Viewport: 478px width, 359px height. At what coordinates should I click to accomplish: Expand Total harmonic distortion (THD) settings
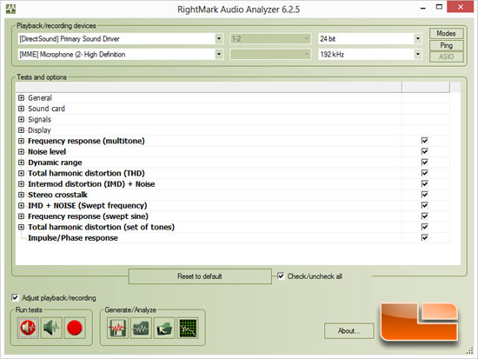pyautogui.click(x=21, y=173)
